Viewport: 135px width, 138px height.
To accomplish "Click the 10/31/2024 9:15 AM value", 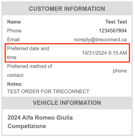I will (104, 53).
